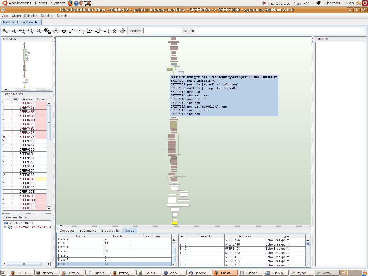Click the zoom-to-selected-nodes toolbar icon
368x276 pixels.
click(22, 31)
